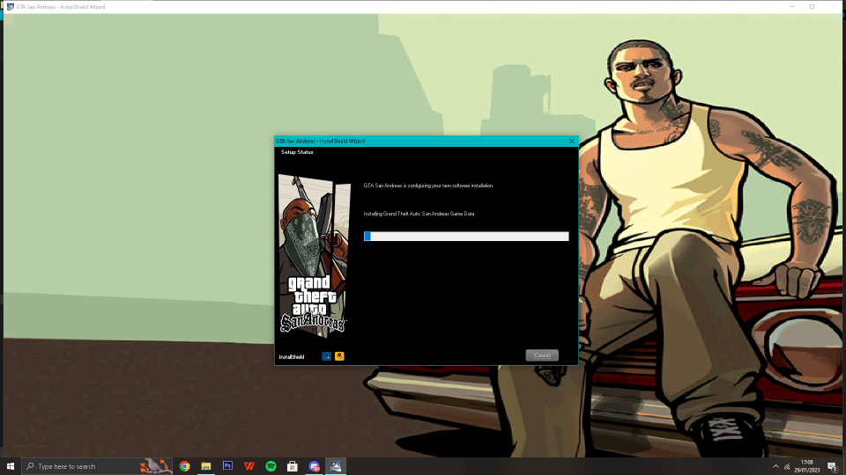The height and width of the screenshot is (475, 846).
Task: Click the bird search highlight image
Action: pyautogui.click(x=155, y=466)
